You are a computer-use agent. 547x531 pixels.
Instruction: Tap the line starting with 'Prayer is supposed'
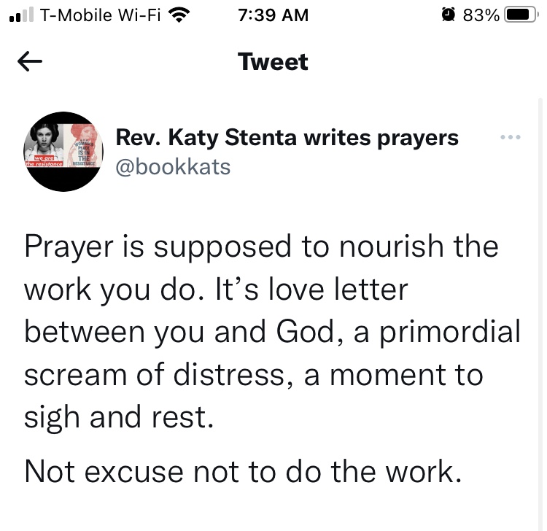261,247
